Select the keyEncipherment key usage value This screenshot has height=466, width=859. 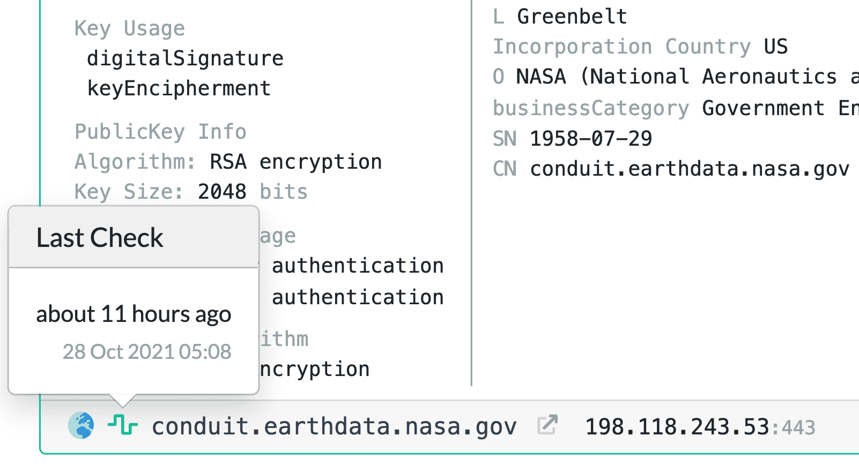179,88
